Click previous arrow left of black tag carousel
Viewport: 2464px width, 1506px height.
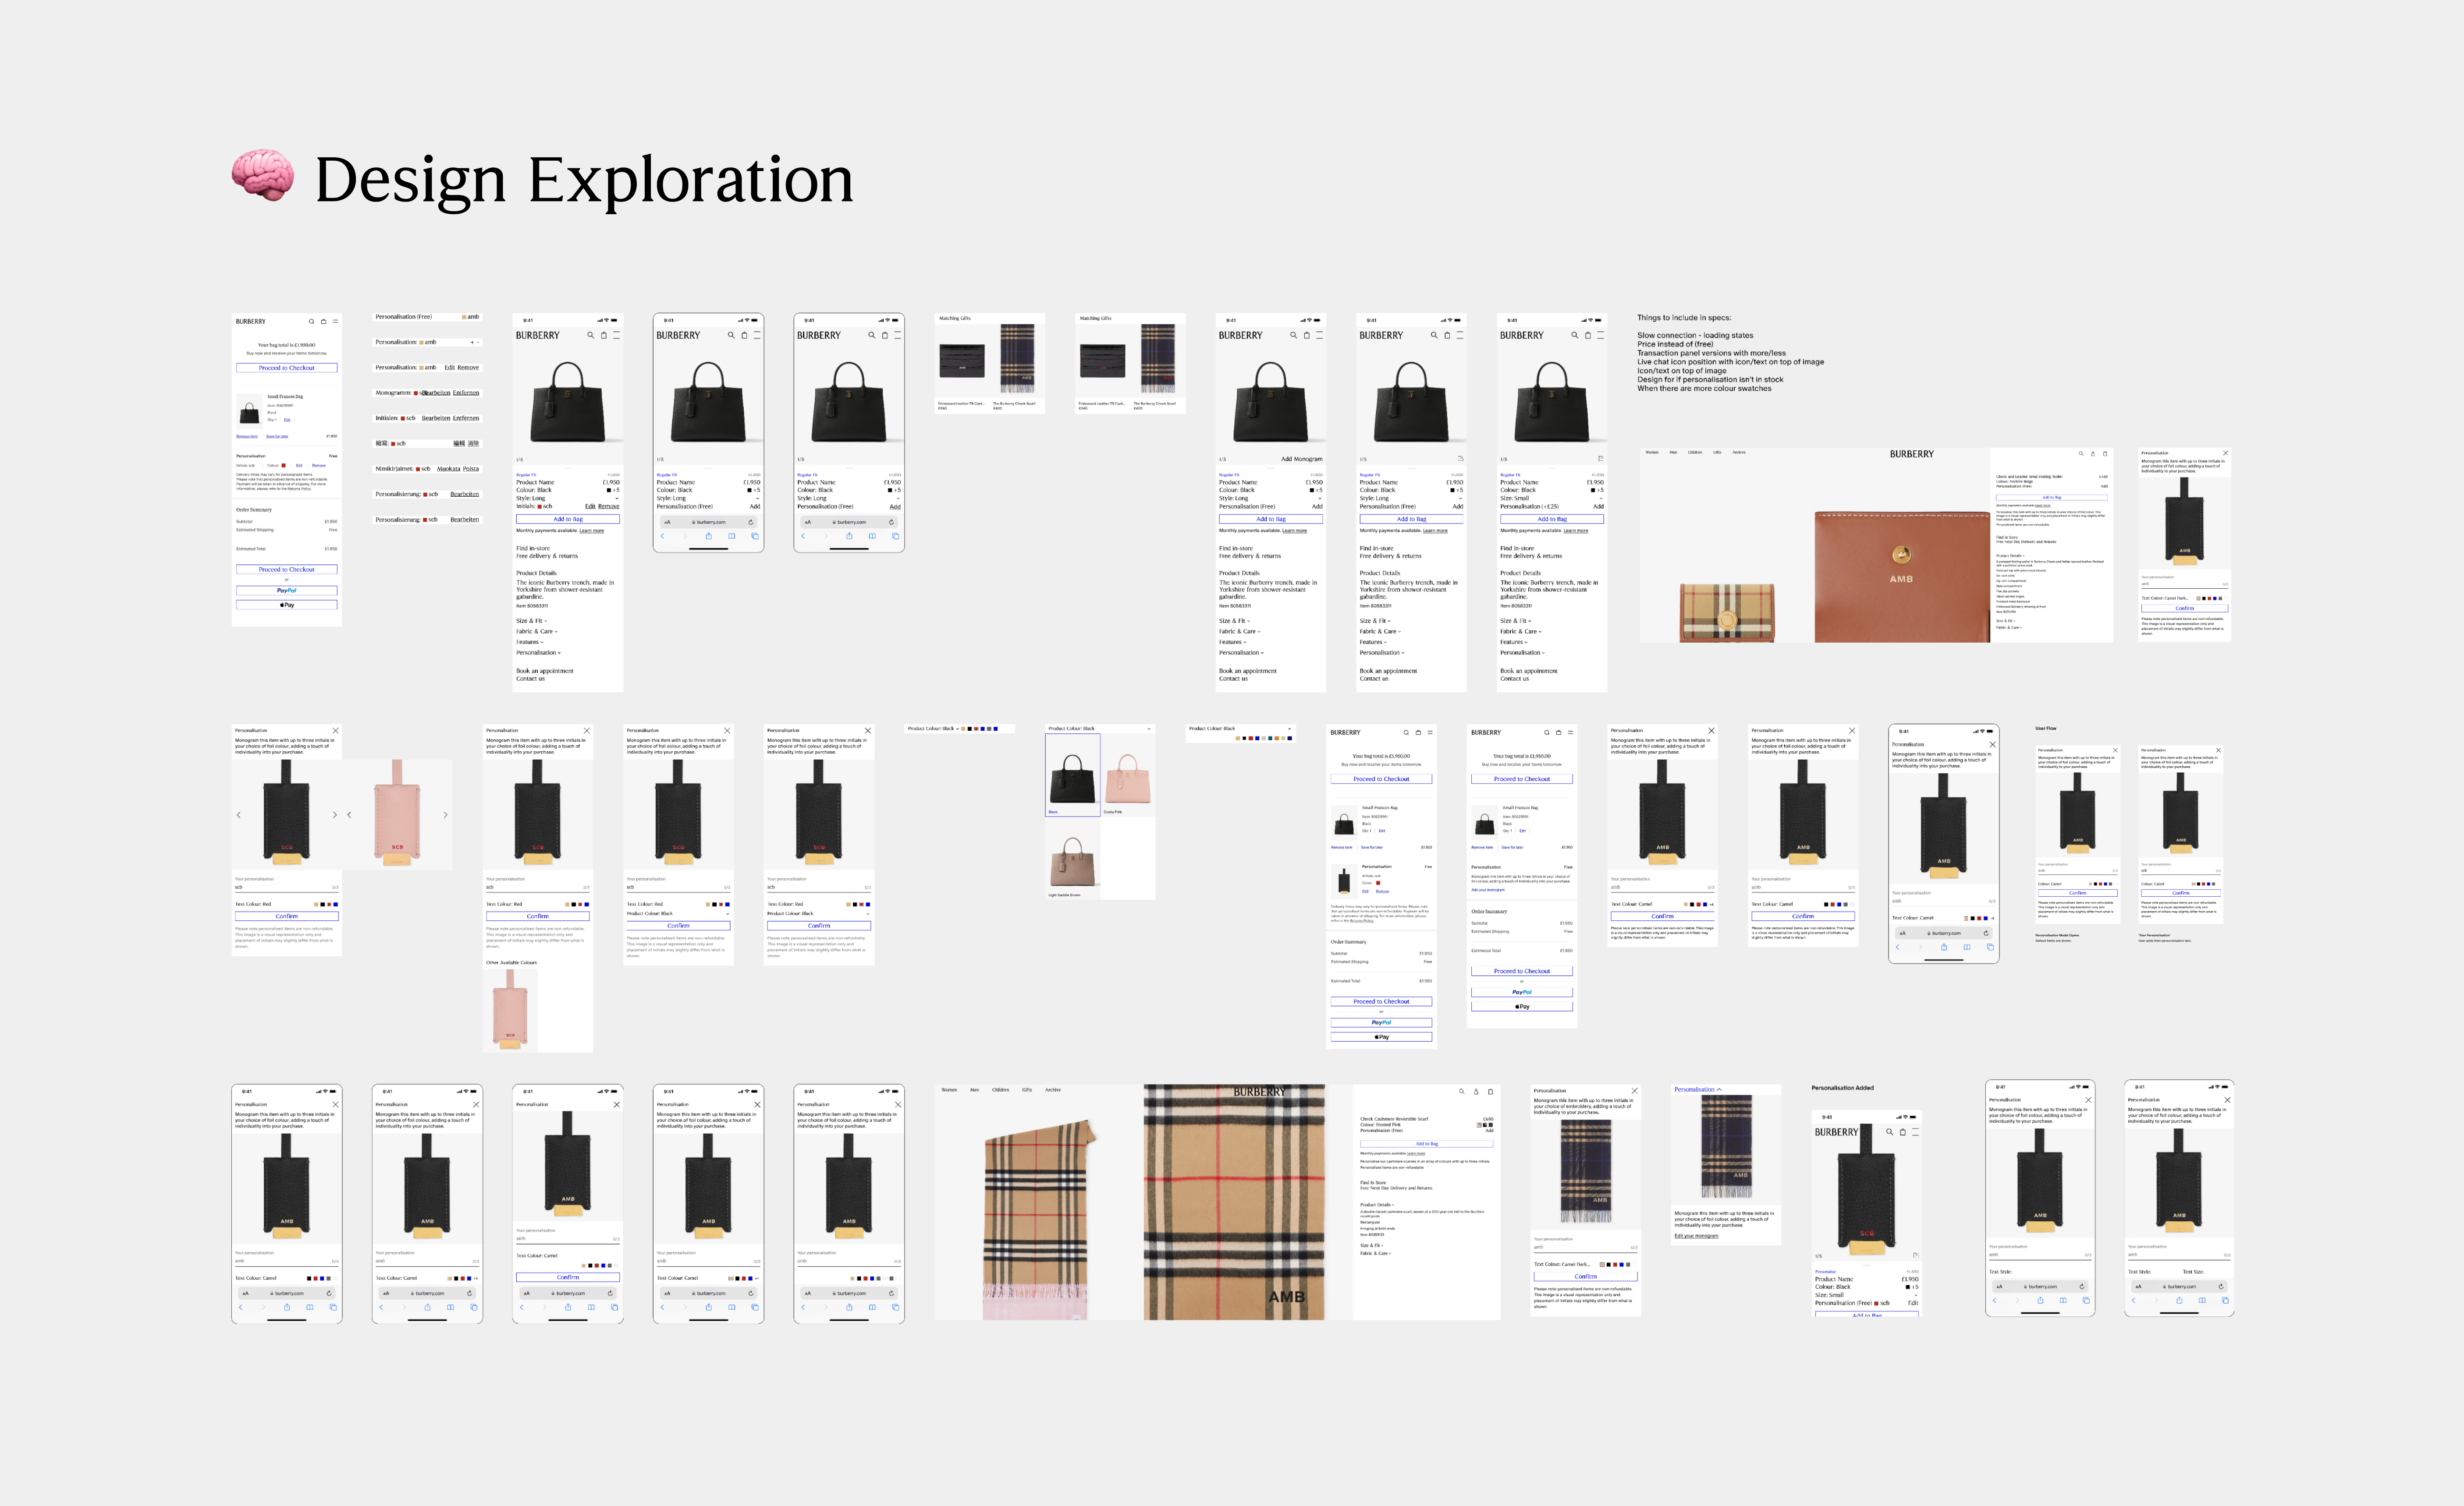[239, 816]
